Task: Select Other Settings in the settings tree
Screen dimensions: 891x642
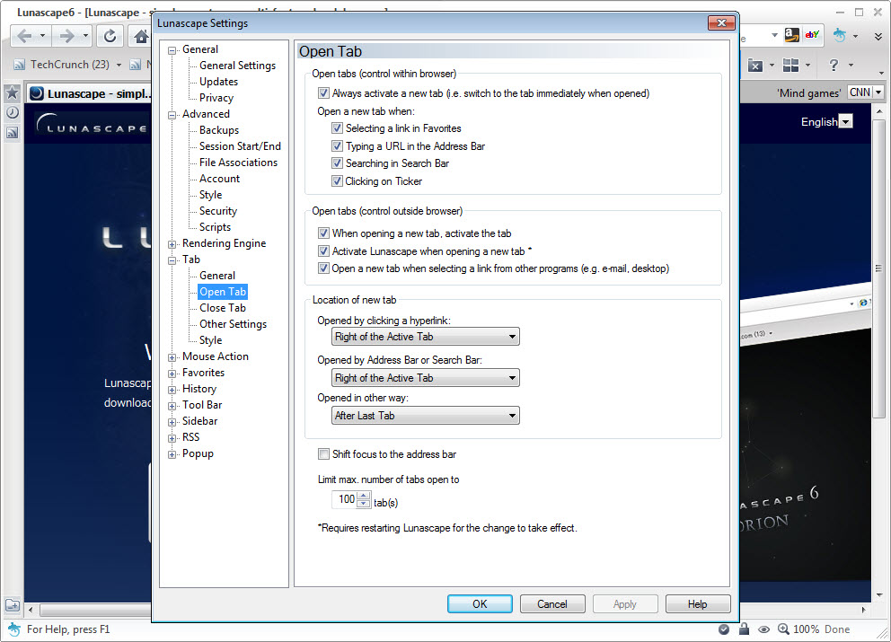Action: click(x=233, y=324)
